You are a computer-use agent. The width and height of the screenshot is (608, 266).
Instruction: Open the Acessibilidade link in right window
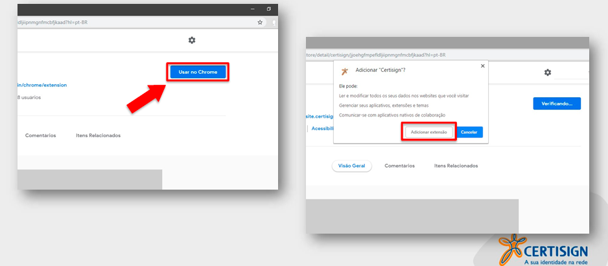tap(323, 129)
